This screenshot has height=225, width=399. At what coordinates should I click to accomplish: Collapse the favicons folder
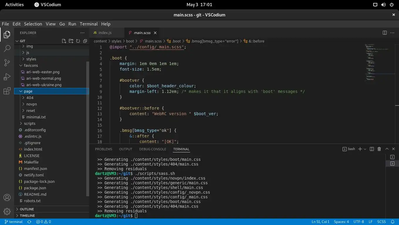pyautogui.click(x=52, y=65)
